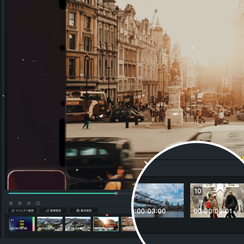Select clip 03 thumbnail
This screenshot has height=244, width=244.
click(78, 224)
